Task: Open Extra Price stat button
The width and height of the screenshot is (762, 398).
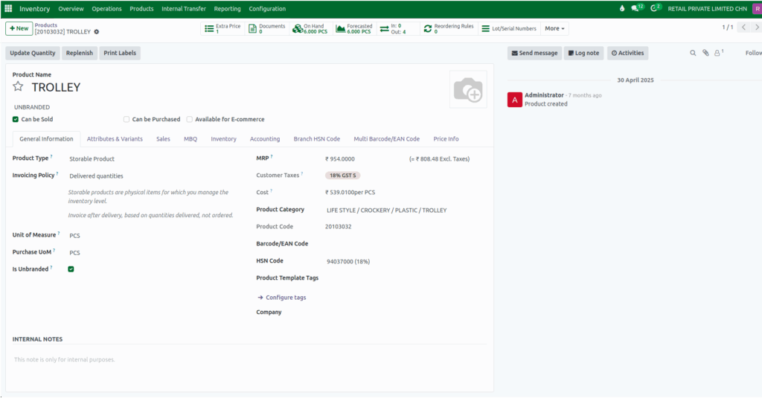Action: (x=222, y=29)
